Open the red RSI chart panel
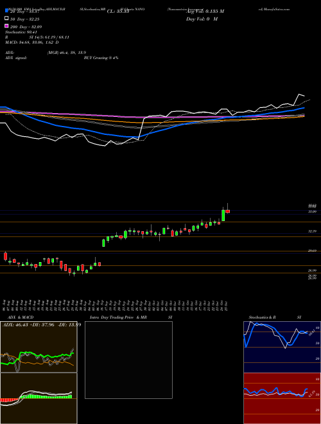Viewport: 321px width, 424px height. coord(282,398)
